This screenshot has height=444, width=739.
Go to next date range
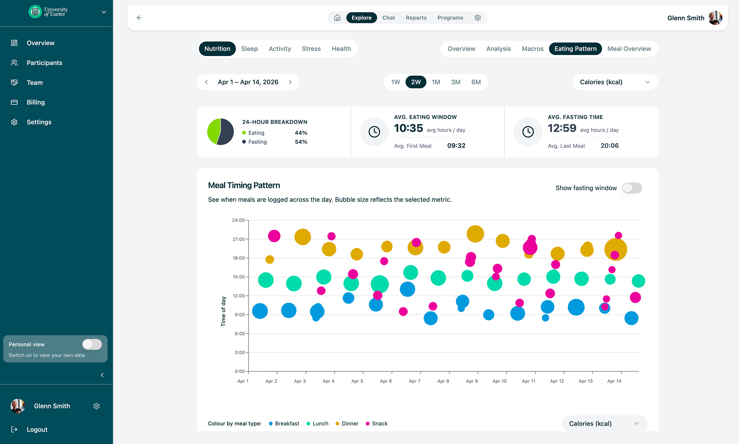coord(290,82)
